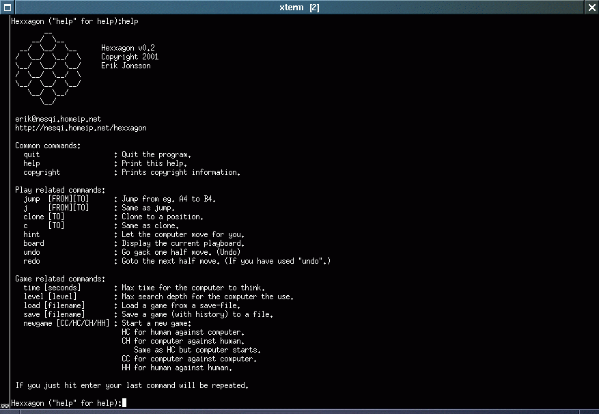This screenshot has height=414, width=599.
Task: Click "Same as HC but computer starts."
Action: pyautogui.click(x=197, y=350)
